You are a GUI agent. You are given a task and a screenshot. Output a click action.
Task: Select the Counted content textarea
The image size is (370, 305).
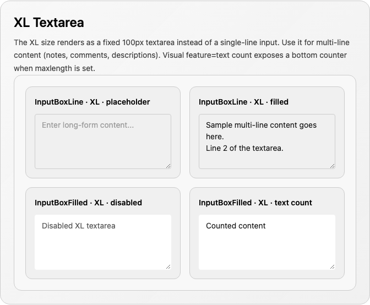(267, 242)
